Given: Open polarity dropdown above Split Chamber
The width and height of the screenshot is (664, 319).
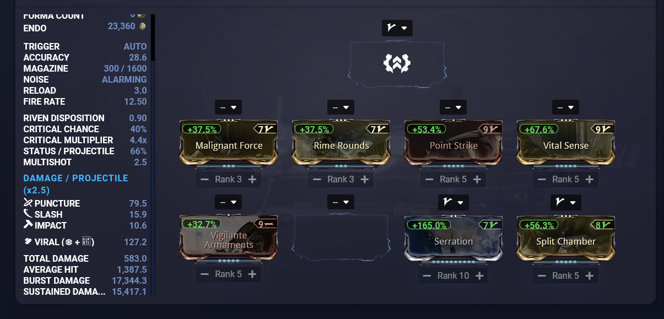Looking at the screenshot, I should (x=566, y=202).
